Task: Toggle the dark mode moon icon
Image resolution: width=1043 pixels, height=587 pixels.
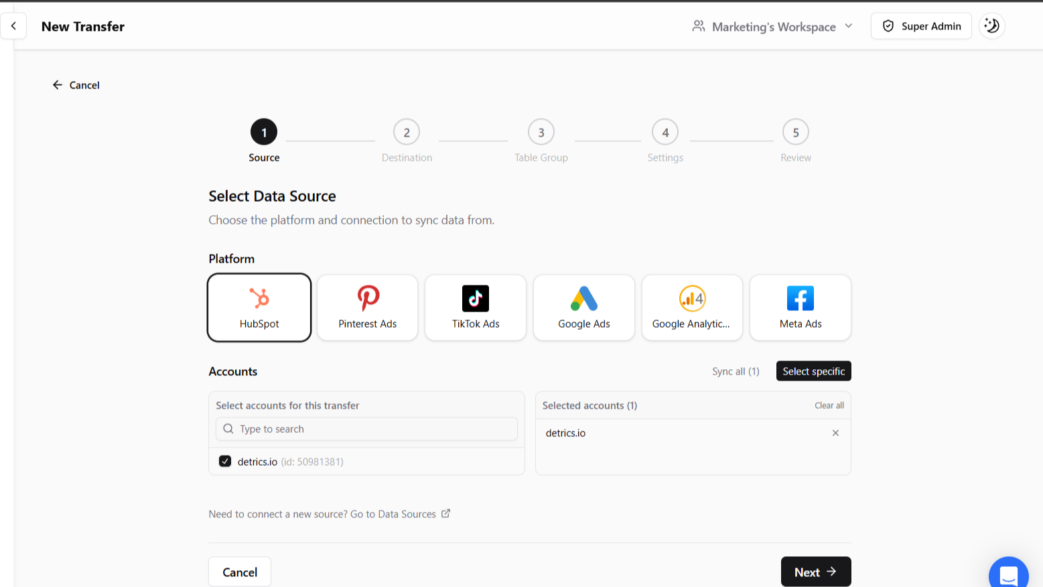Action: [x=992, y=26]
